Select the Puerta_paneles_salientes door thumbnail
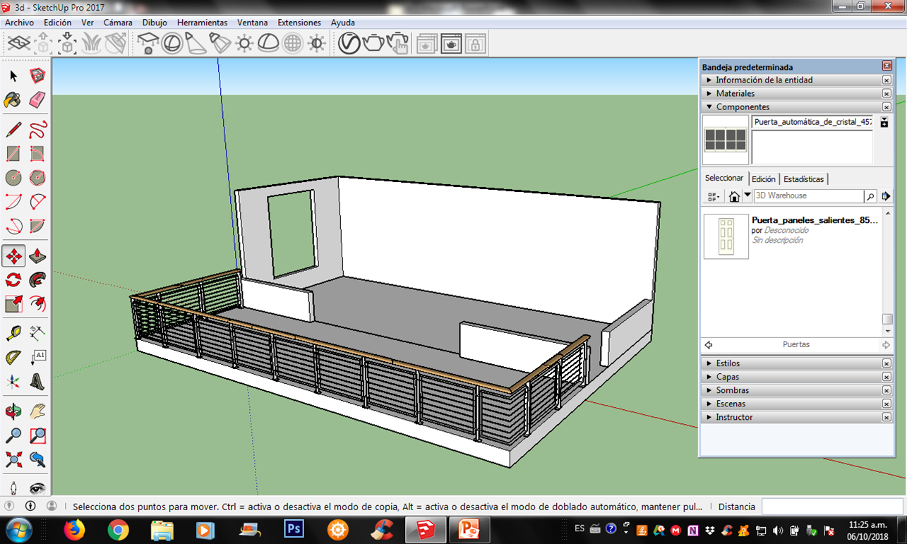Screen dimensions: 907x544 click(726, 237)
